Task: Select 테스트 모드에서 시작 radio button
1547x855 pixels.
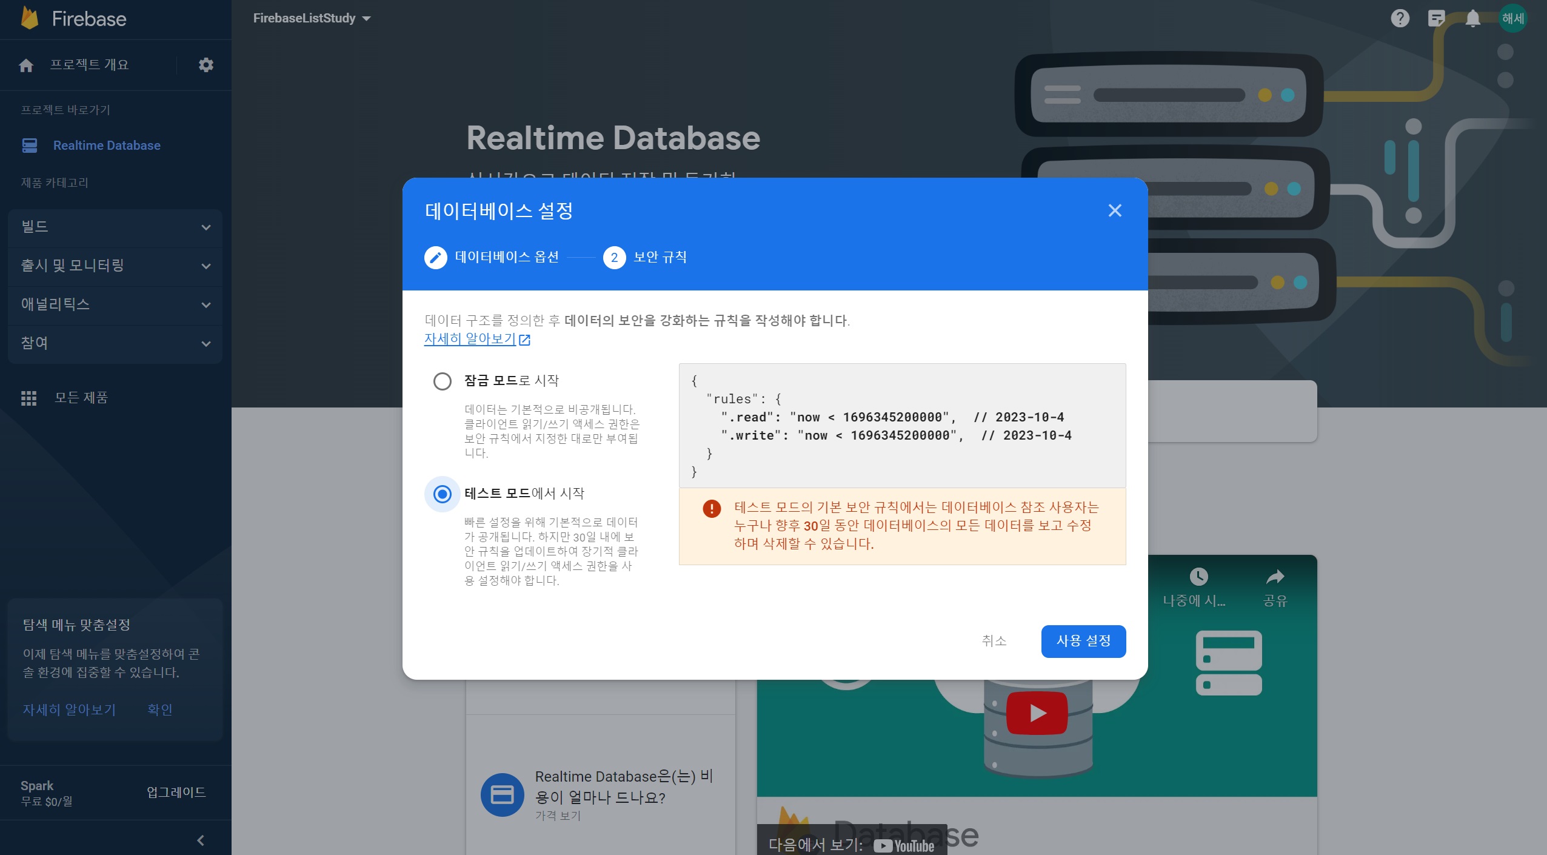Action: (x=443, y=494)
